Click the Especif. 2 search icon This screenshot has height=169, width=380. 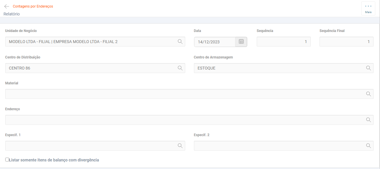point(369,146)
